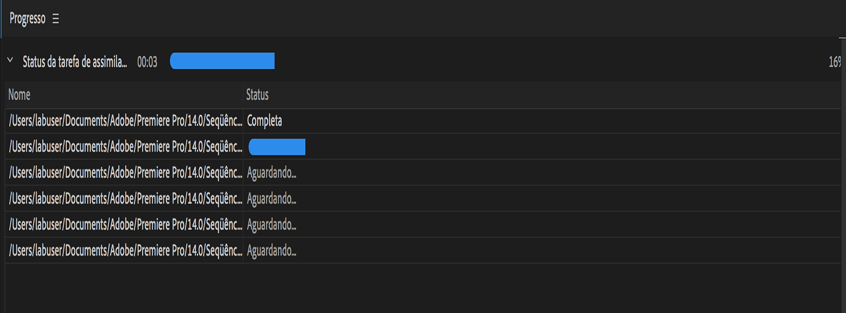Collapse the Status da tarefa de assimilação group

[10, 61]
